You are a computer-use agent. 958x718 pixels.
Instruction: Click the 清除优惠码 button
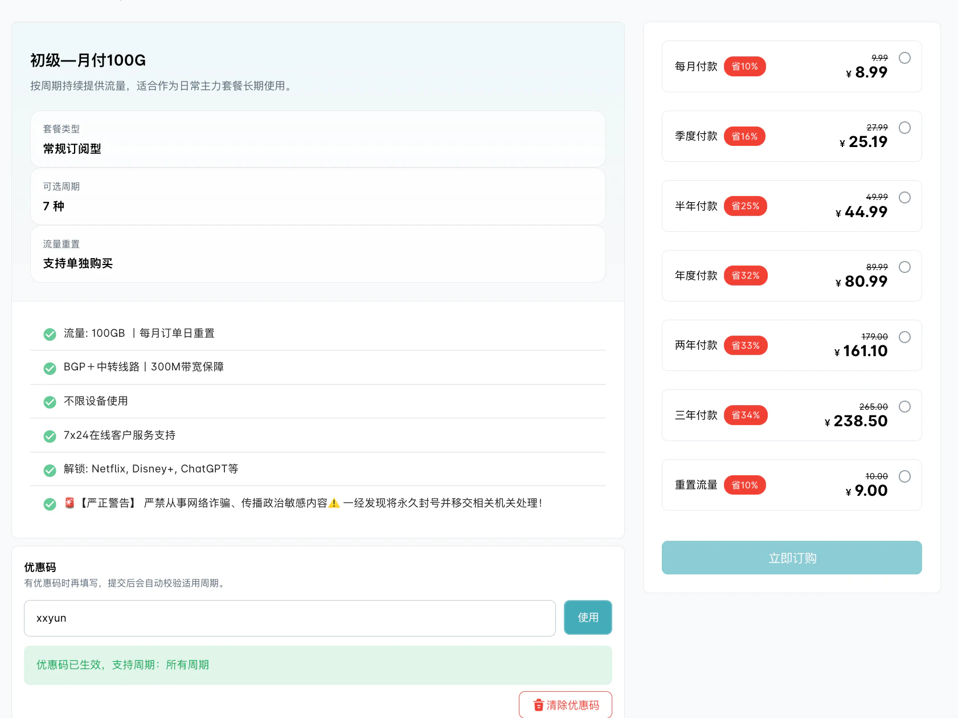(x=566, y=705)
